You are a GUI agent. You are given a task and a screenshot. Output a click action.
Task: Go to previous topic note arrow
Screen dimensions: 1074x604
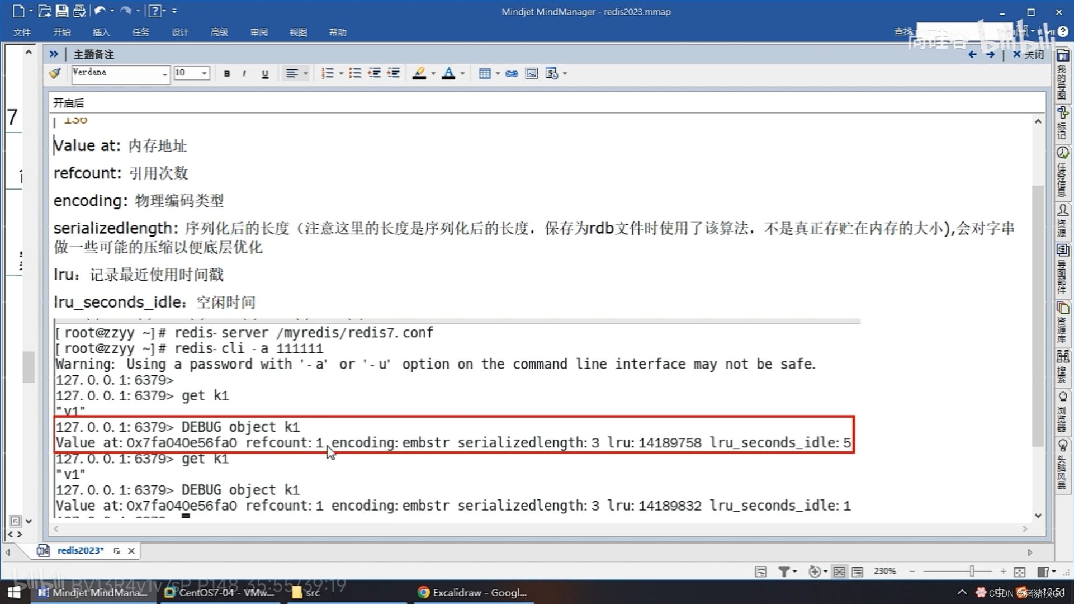[972, 54]
